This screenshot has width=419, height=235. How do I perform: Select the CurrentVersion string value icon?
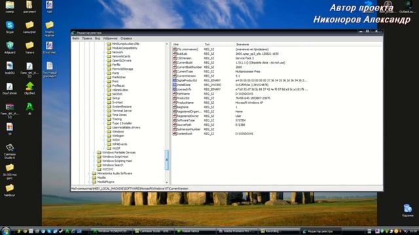[175, 76]
